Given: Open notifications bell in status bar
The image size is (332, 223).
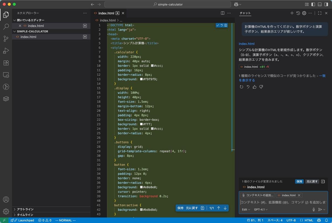Looking at the screenshot, I should pos(326,220).
